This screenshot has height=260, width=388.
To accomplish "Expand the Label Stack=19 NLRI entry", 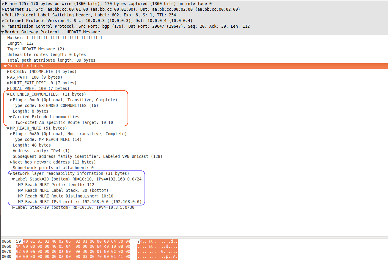I will tap(14, 207).
